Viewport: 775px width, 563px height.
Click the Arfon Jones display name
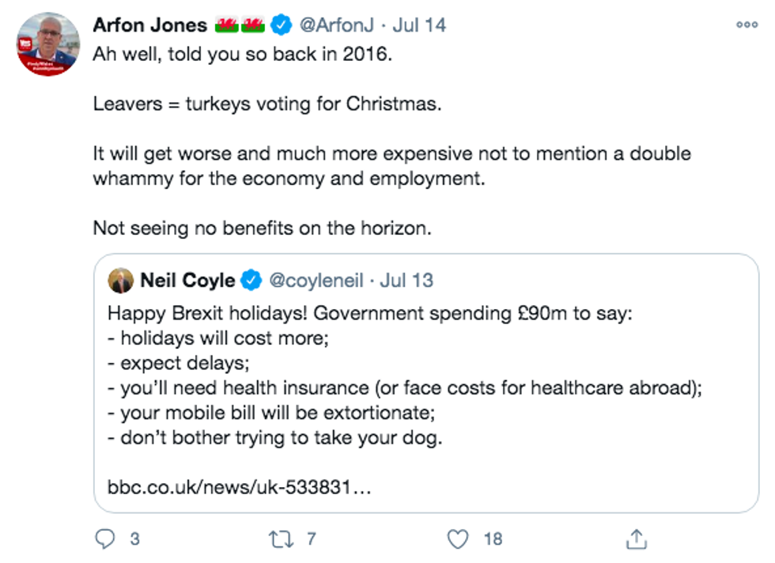(x=151, y=25)
